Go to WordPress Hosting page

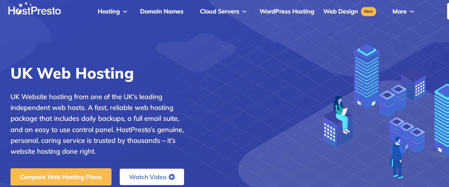[287, 11]
